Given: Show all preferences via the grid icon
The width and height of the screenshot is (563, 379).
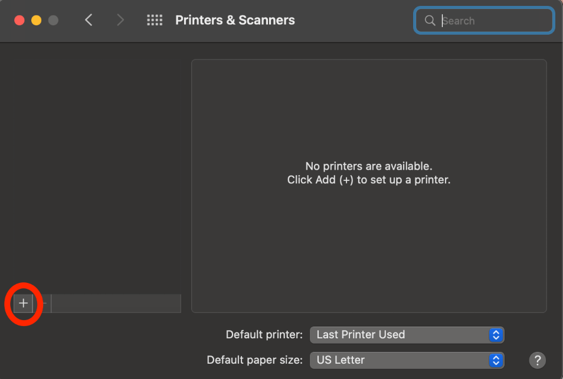Looking at the screenshot, I should [x=155, y=21].
